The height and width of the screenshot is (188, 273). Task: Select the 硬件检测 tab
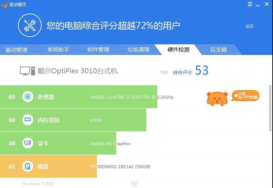[178, 49]
